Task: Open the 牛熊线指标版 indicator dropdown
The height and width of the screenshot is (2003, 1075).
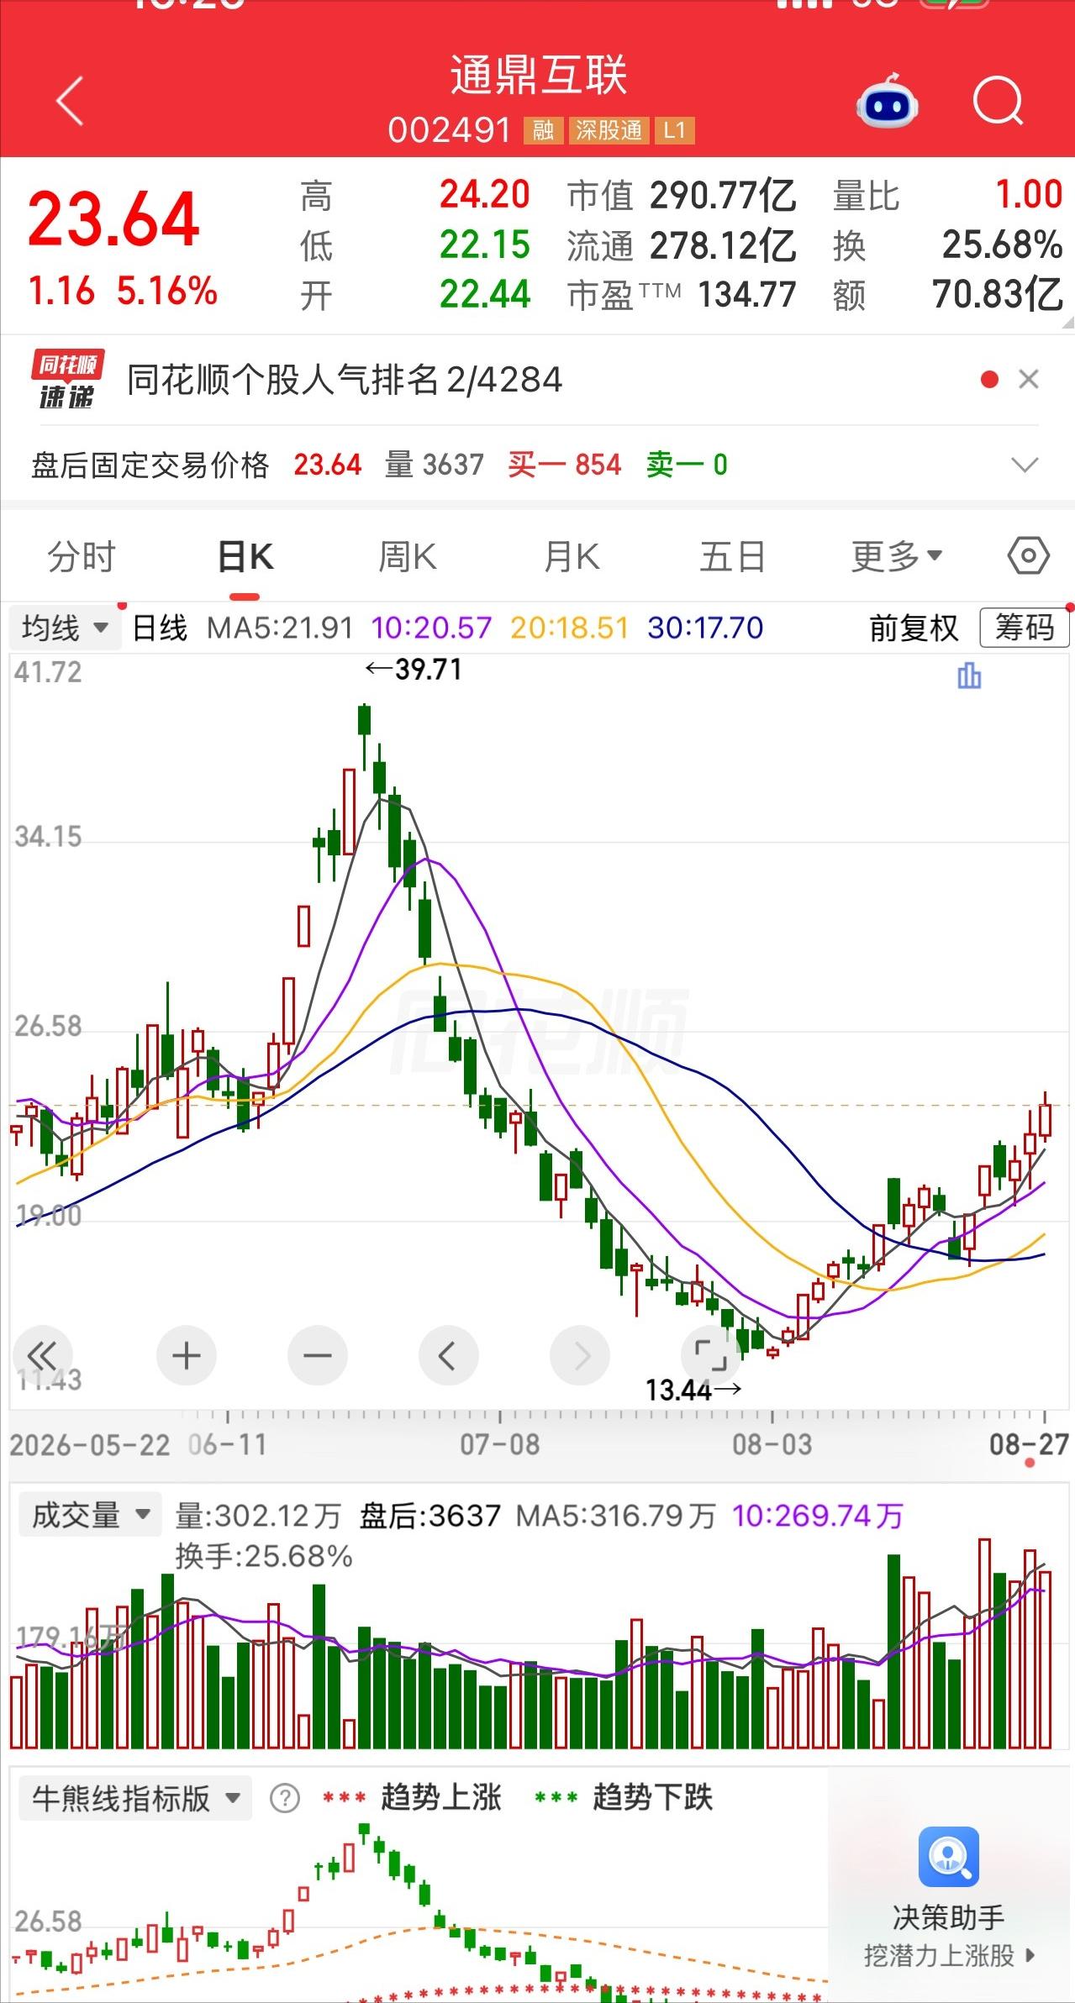Action: click(134, 1797)
